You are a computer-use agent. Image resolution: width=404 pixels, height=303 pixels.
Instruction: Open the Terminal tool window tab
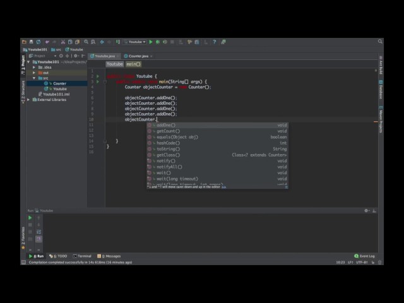(x=82, y=256)
